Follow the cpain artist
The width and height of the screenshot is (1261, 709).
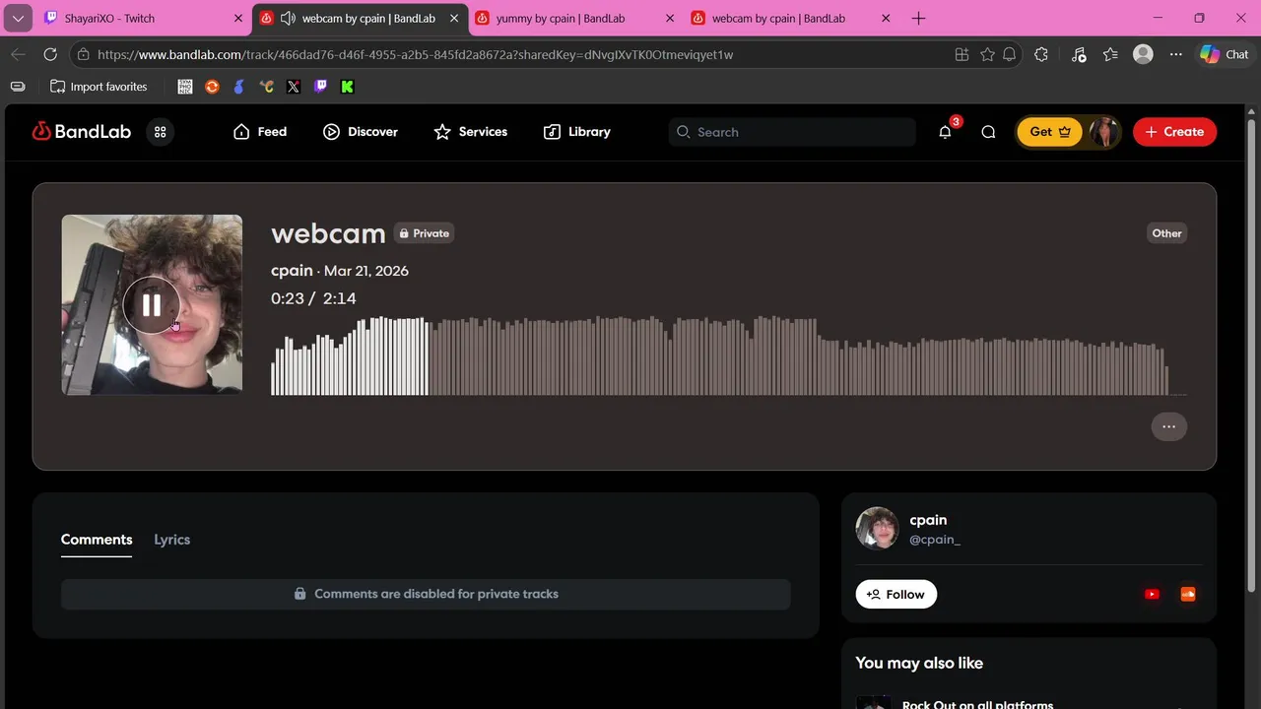click(x=896, y=594)
